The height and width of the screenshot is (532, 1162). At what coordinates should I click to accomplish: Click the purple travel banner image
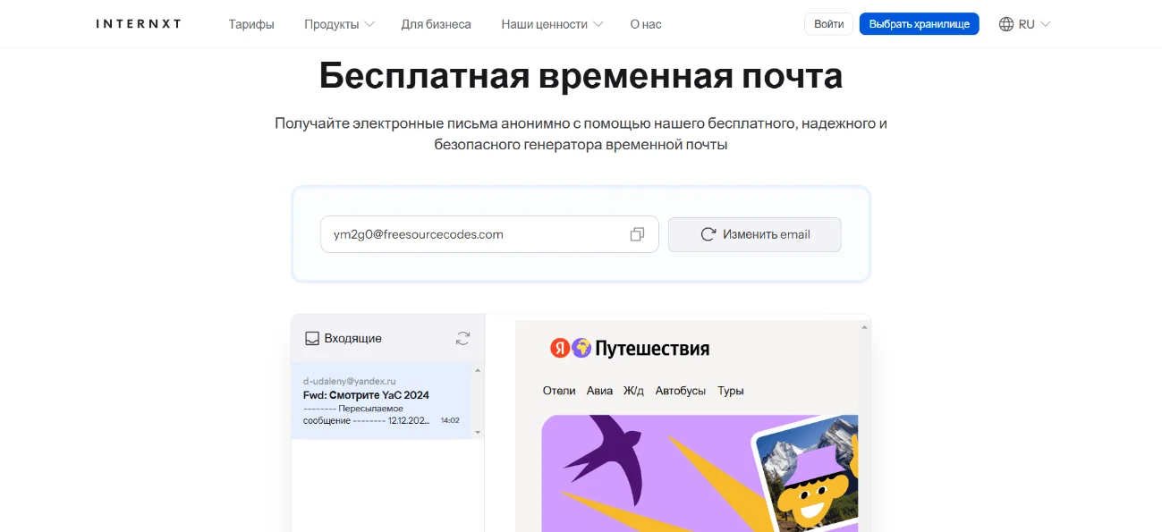coord(700,473)
